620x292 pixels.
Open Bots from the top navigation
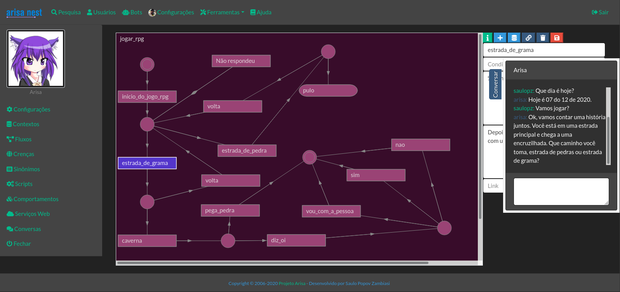132,12
